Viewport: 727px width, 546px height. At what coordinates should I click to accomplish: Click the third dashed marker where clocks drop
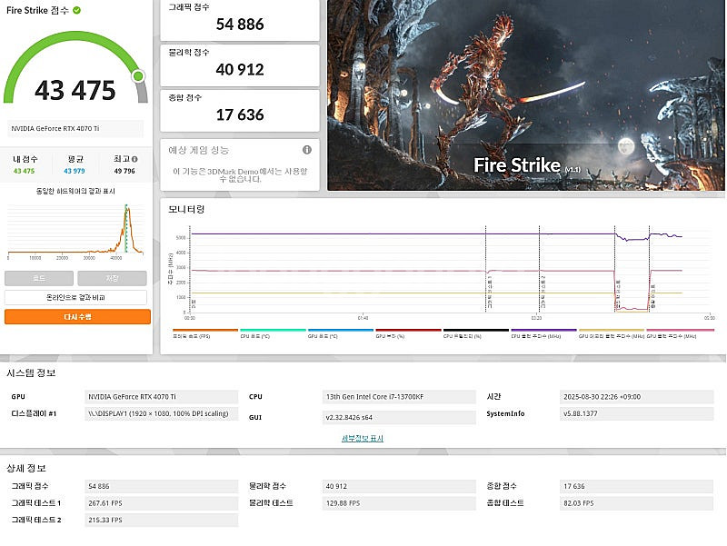(615, 269)
